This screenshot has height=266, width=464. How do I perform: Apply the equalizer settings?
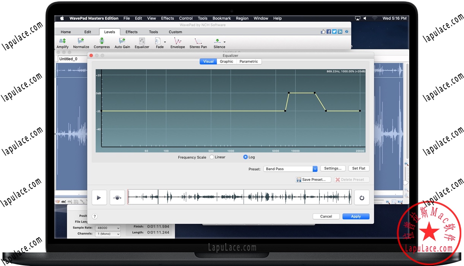tap(356, 216)
